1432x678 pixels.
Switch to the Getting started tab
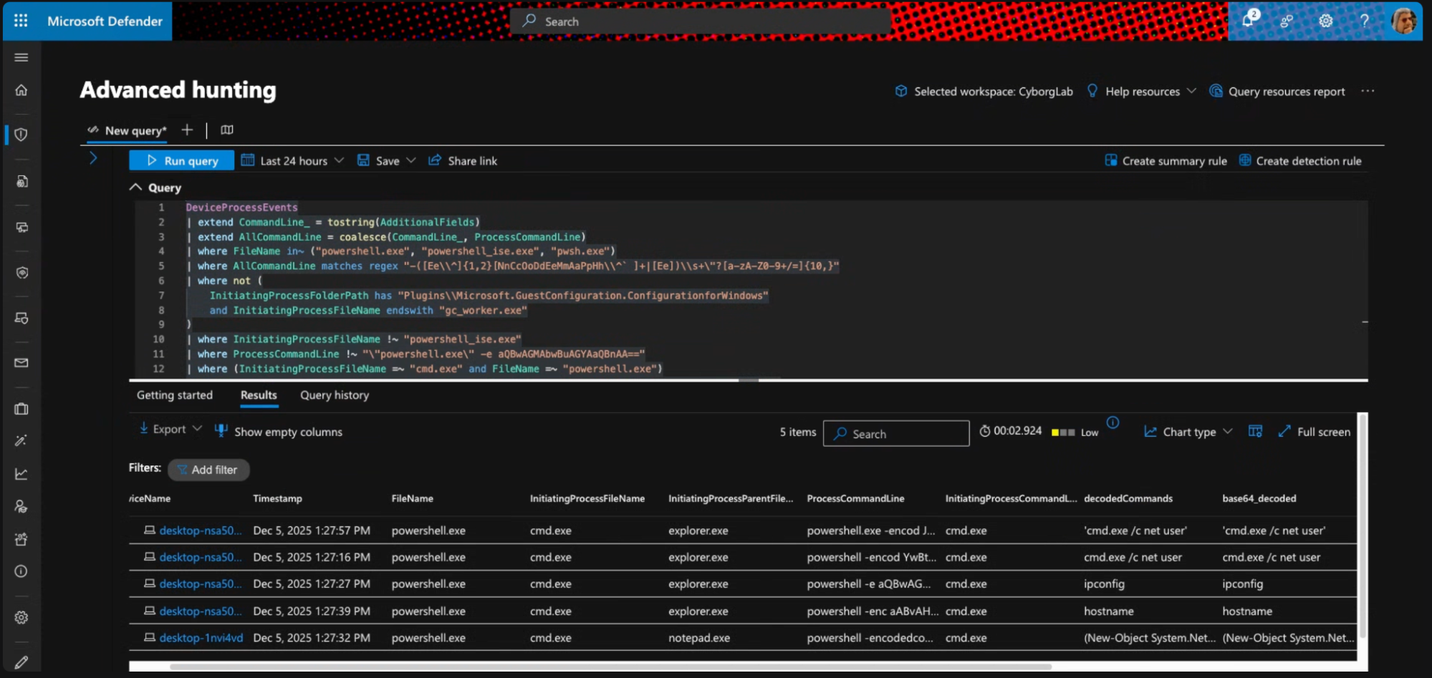[174, 395]
